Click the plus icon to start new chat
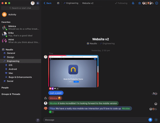Viewport: 160px width, 123px height. [x=38, y=3]
